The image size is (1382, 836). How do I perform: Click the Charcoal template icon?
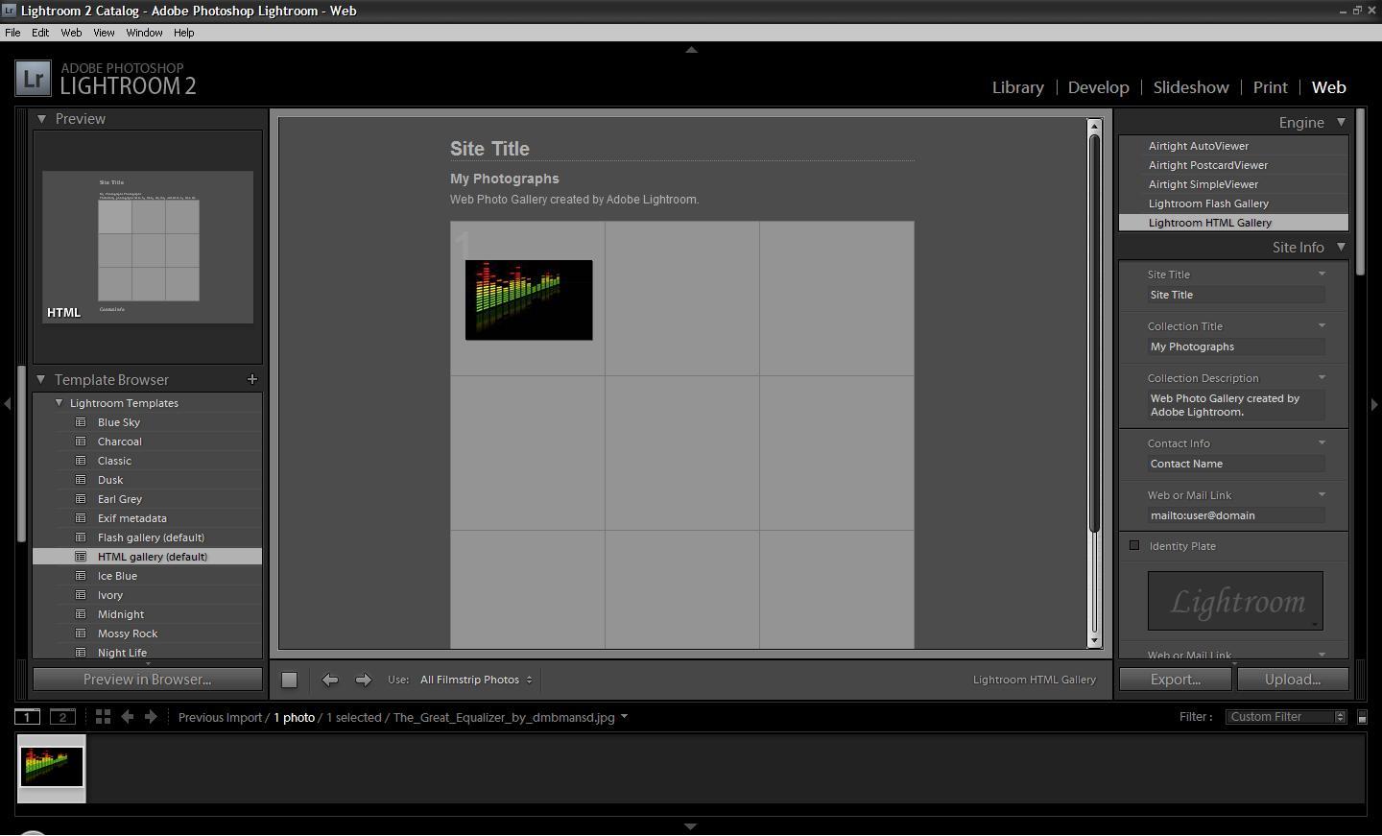pos(81,442)
